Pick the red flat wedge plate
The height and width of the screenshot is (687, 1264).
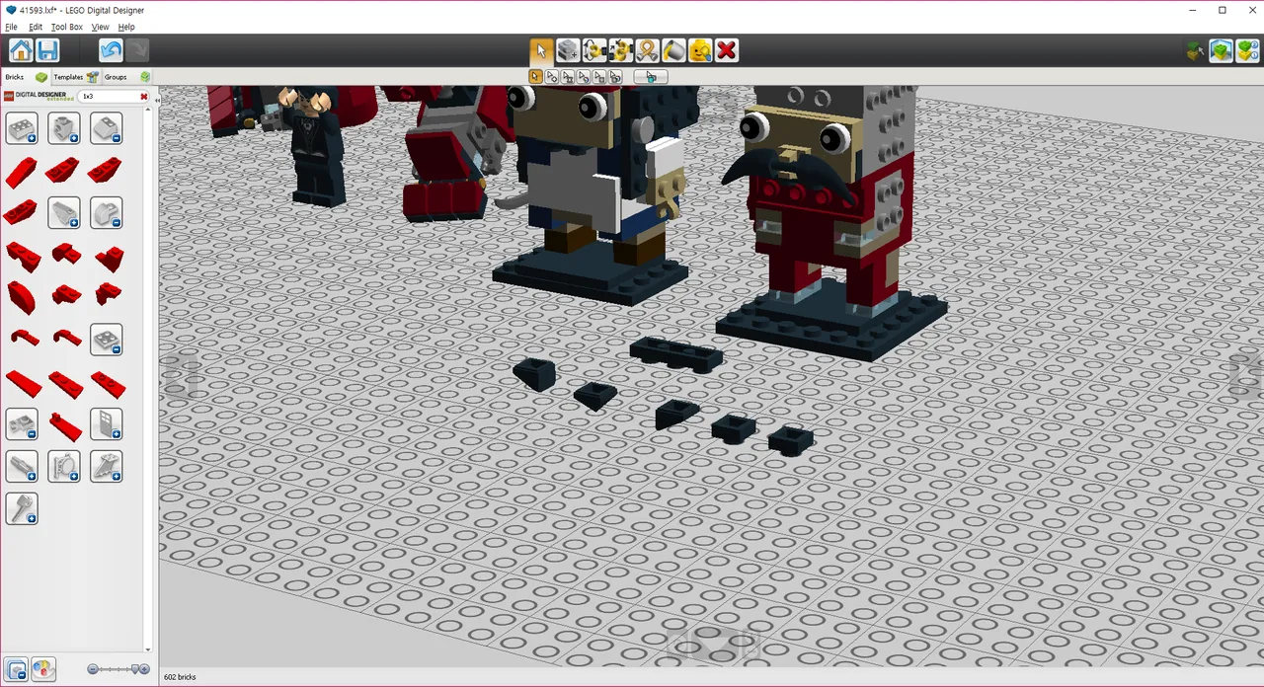(x=22, y=382)
